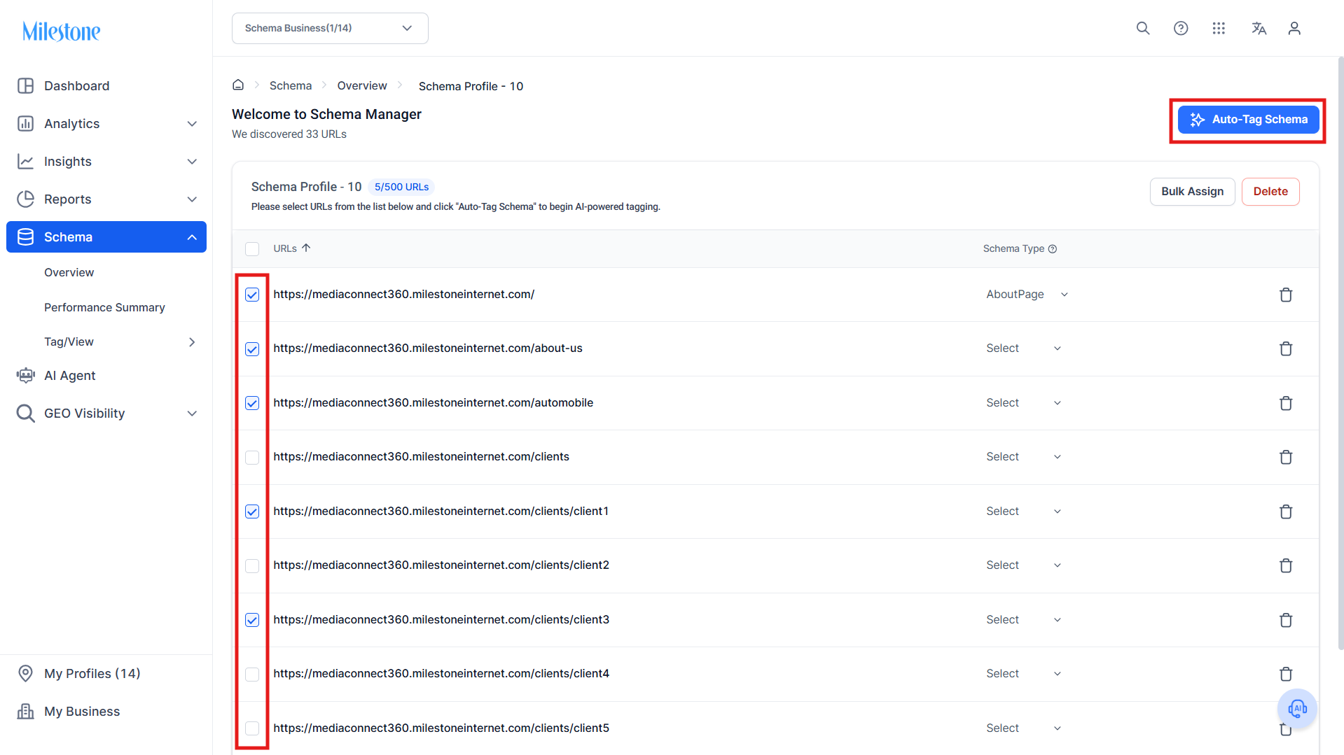Viewport: 1344px width, 755px height.
Task: Check the /clients URL checkbox
Action: click(x=252, y=457)
